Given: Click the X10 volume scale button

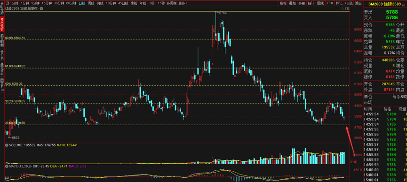Looking at the screenshot, I should coord(353,161).
